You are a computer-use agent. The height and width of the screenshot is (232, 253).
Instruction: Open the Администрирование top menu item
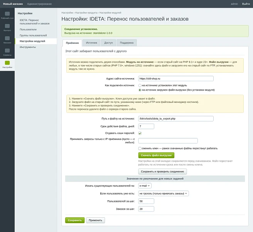(39, 4)
